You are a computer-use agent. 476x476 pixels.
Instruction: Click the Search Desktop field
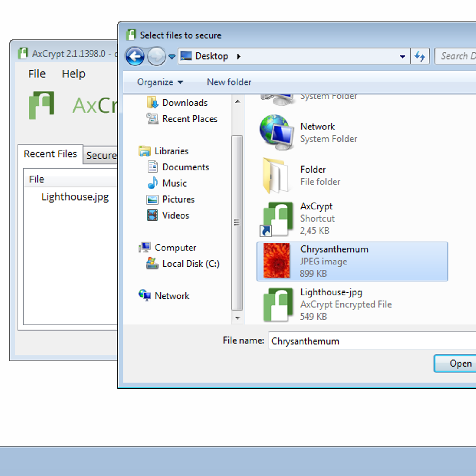[x=455, y=56]
